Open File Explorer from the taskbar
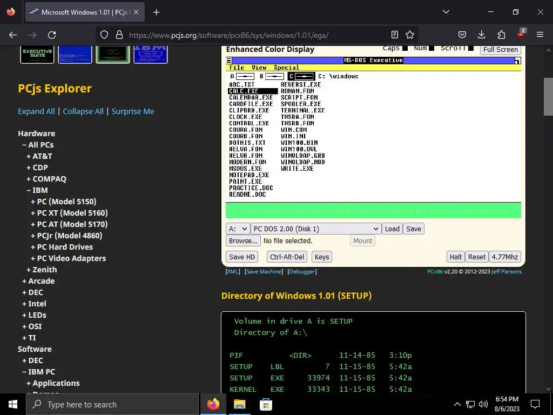 pyautogui.click(x=239, y=404)
